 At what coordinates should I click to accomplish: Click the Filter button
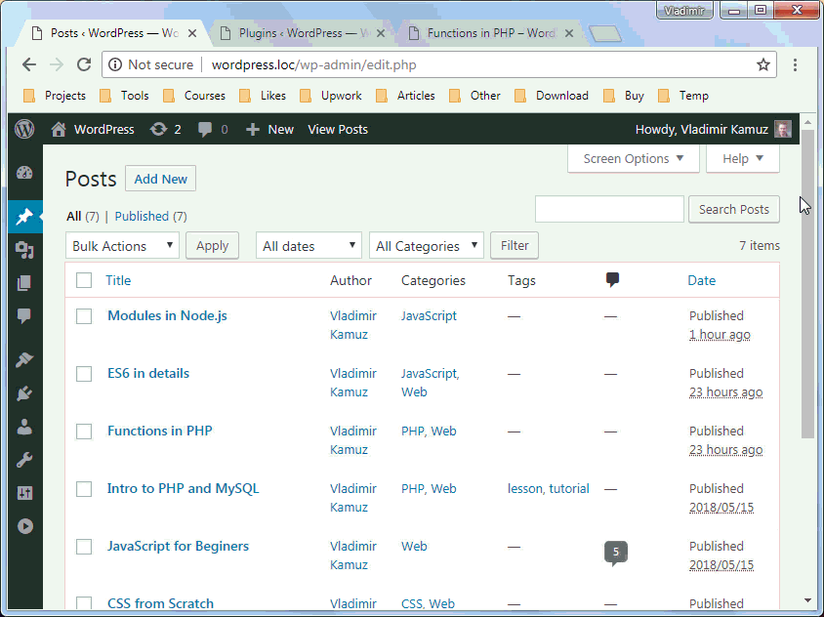(x=515, y=245)
